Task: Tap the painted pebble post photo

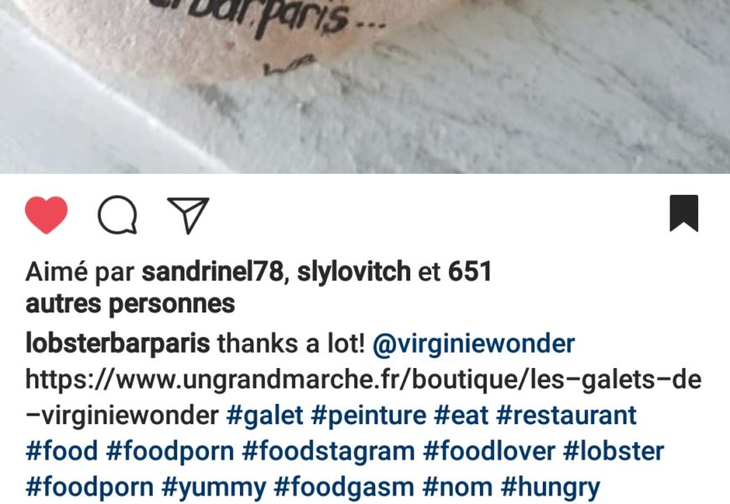Action: coord(365,87)
